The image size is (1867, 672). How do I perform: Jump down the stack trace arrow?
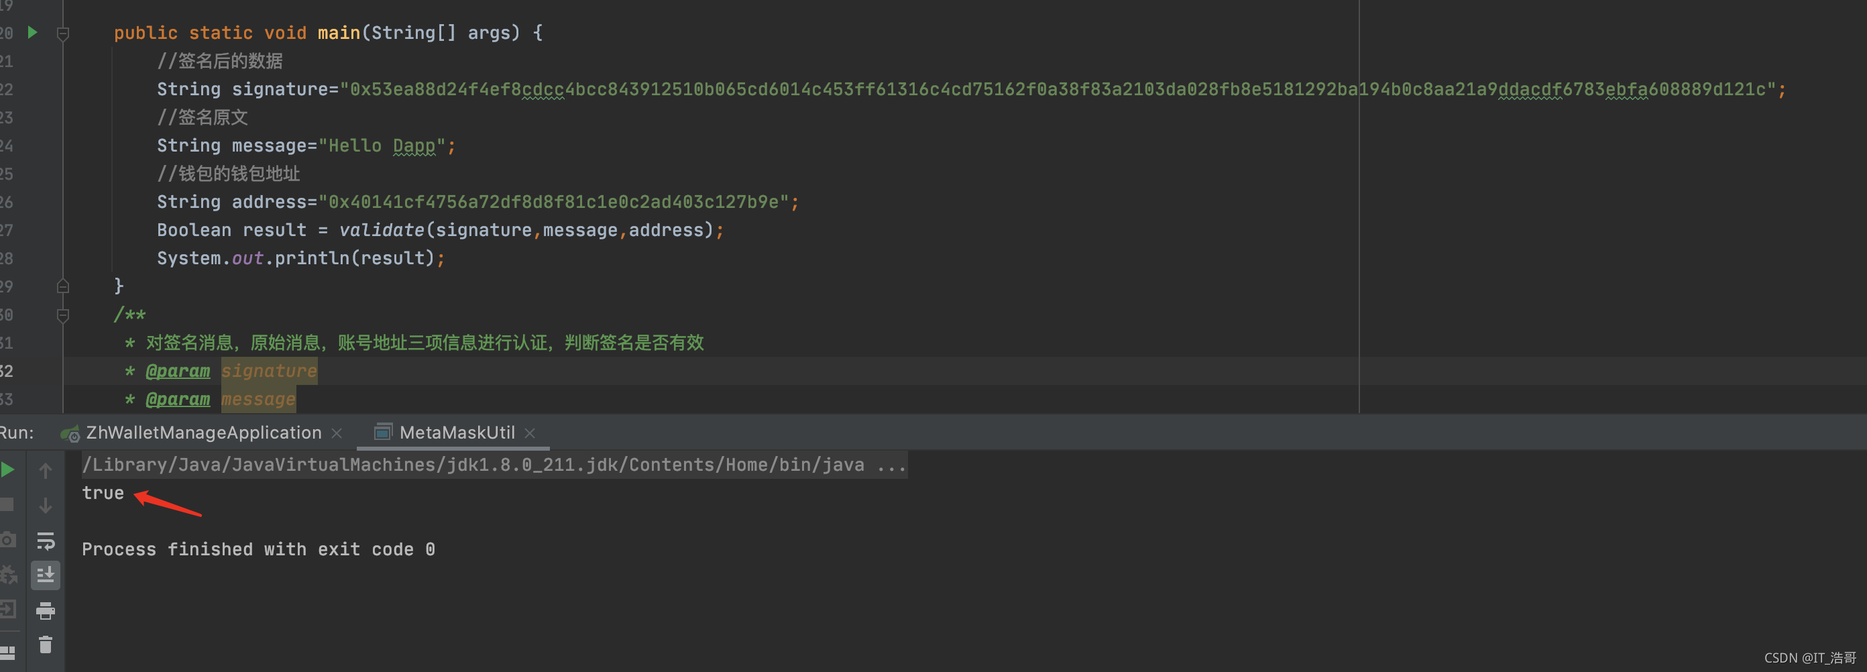click(x=46, y=505)
